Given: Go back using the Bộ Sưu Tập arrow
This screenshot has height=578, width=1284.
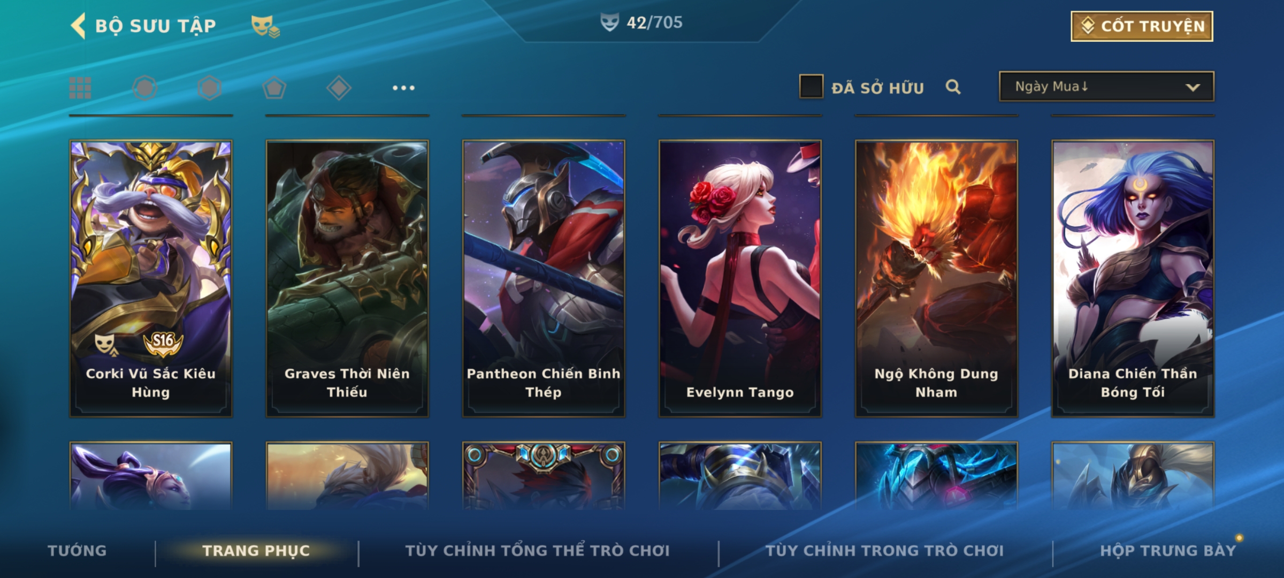Looking at the screenshot, I should coord(79,26).
